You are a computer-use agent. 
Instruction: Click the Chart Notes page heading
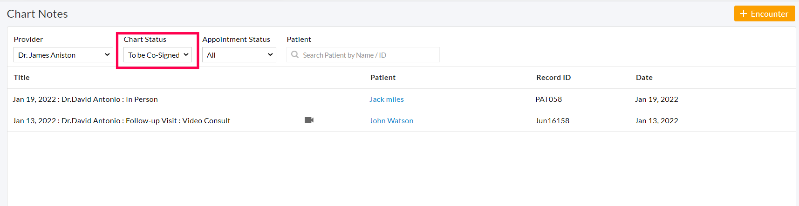(37, 14)
